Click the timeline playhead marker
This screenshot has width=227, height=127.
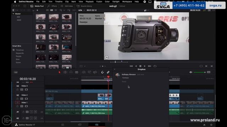coord(108,77)
